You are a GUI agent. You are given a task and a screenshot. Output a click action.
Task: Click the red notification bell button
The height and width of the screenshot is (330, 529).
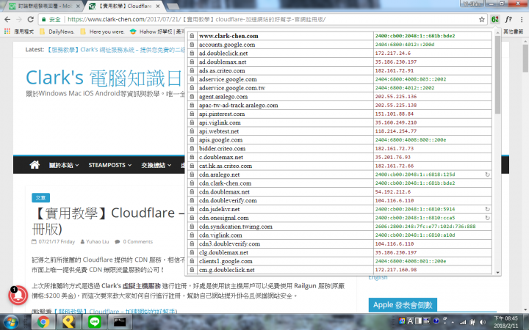point(18,296)
